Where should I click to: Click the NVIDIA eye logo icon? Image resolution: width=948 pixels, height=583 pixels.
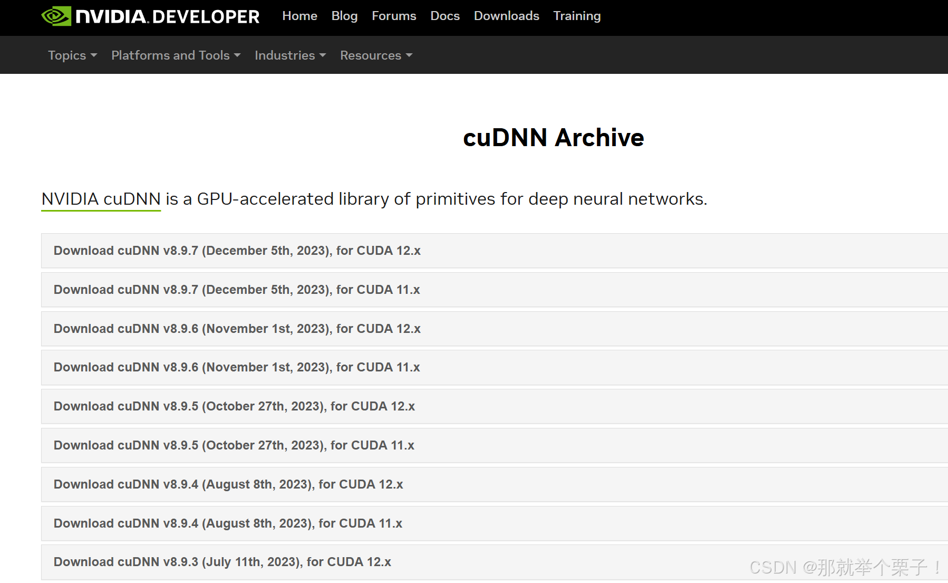[x=56, y=16]
